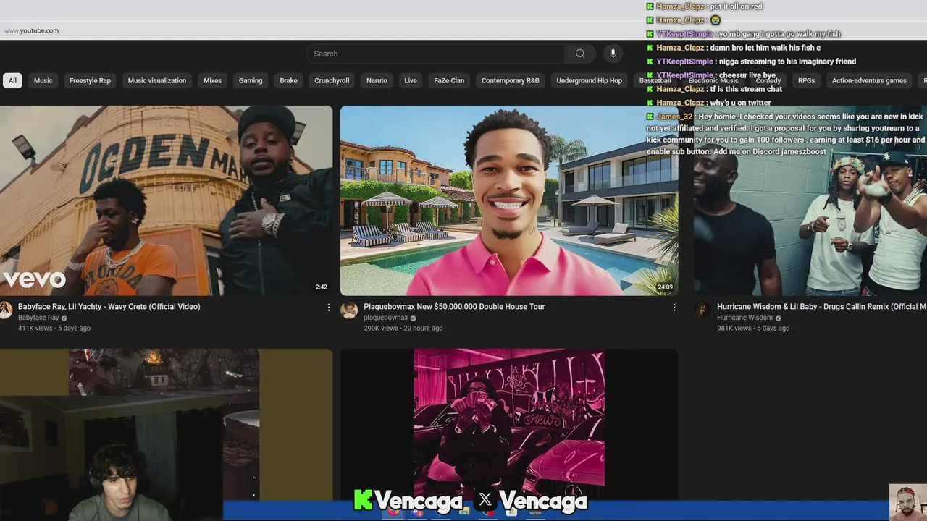Open options menu for Double House Tour video

coord(674,308)
